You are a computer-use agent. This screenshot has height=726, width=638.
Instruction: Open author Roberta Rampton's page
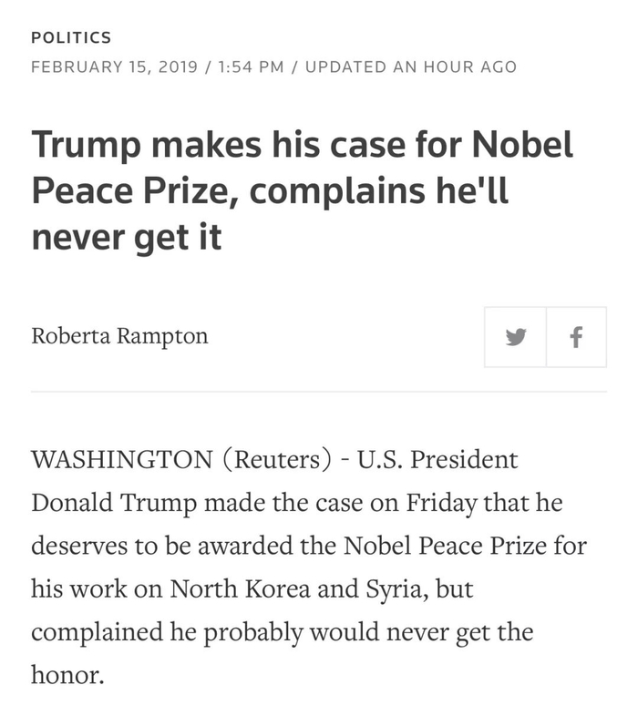[119, 336]
